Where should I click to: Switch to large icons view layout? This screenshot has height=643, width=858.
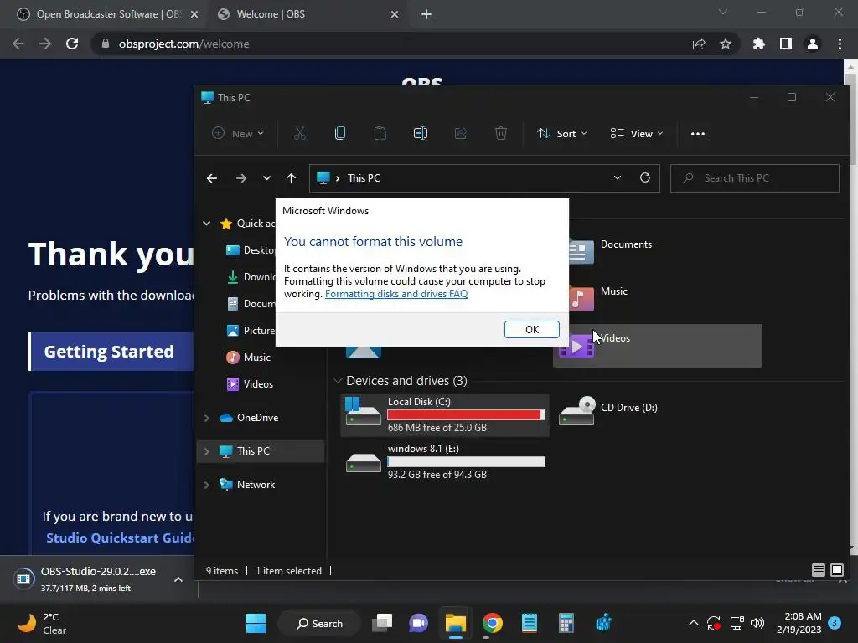coord(837,570)
